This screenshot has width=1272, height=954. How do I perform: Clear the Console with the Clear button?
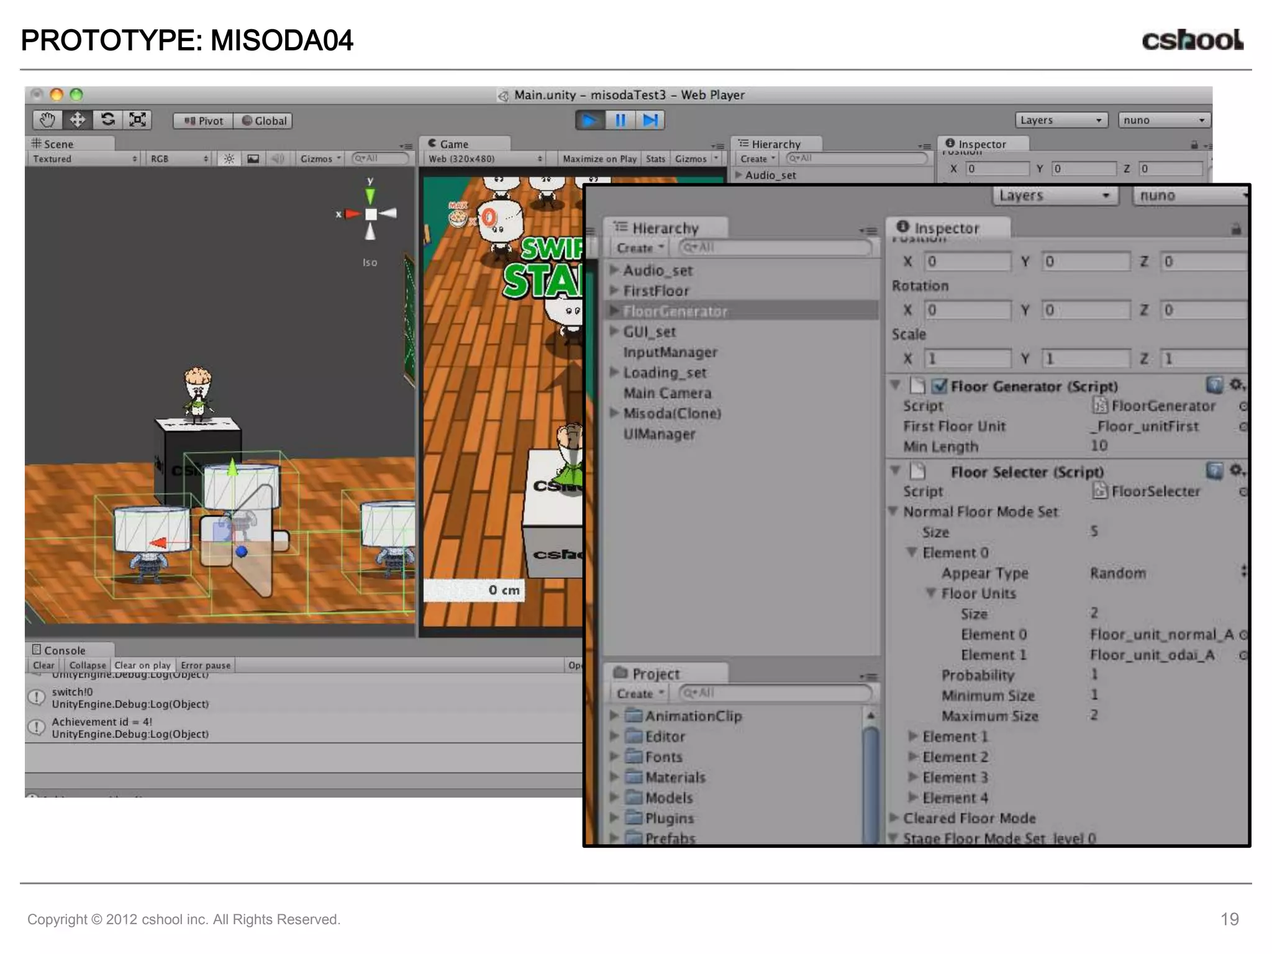(43, 665)
